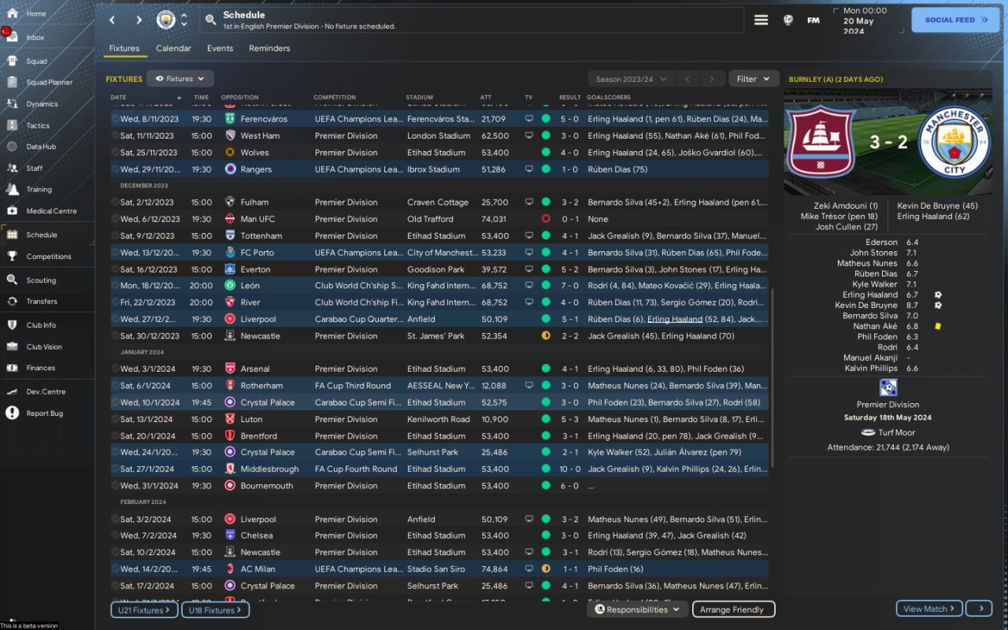The width and height of the screenshot is (1008, 630).
Task: Toggle the tick on the Chelsea fixture row
Action: point(115,535)
